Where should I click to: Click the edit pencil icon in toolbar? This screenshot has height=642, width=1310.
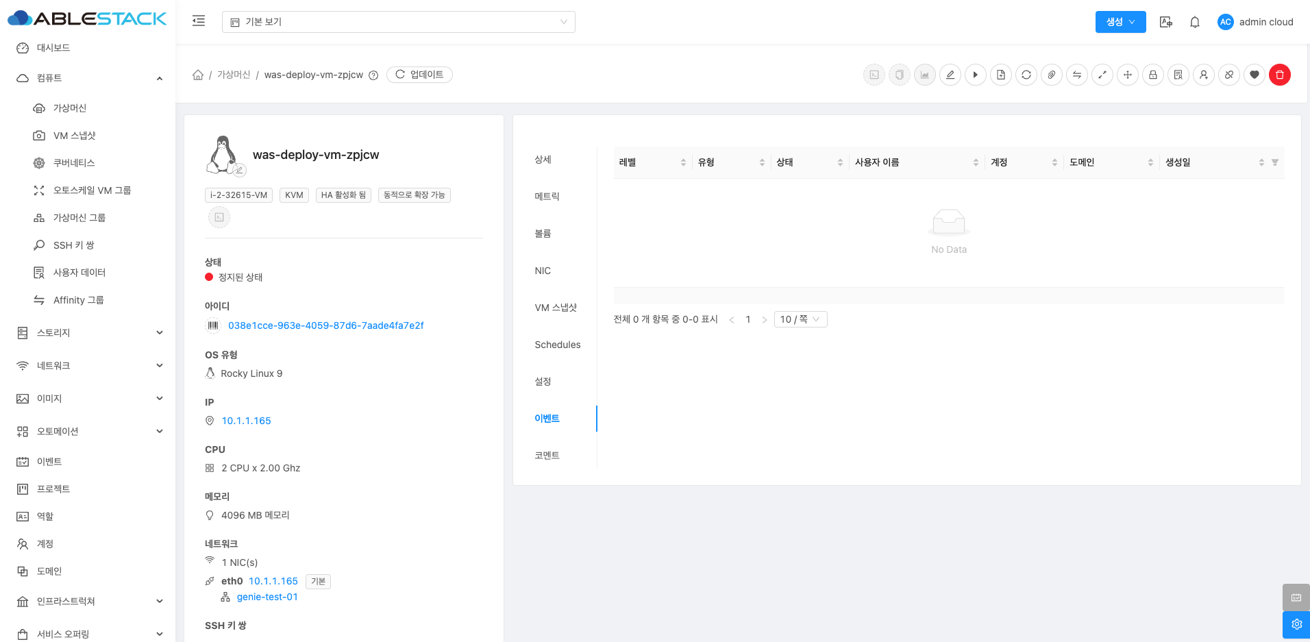point(950,75)
